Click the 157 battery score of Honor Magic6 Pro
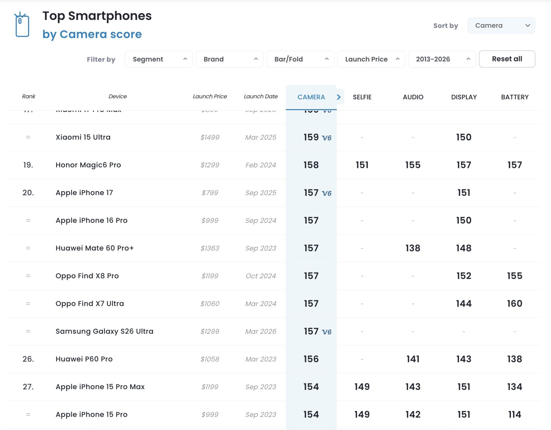Viewport: 551px width, 430px height. (x=515, y=165)
